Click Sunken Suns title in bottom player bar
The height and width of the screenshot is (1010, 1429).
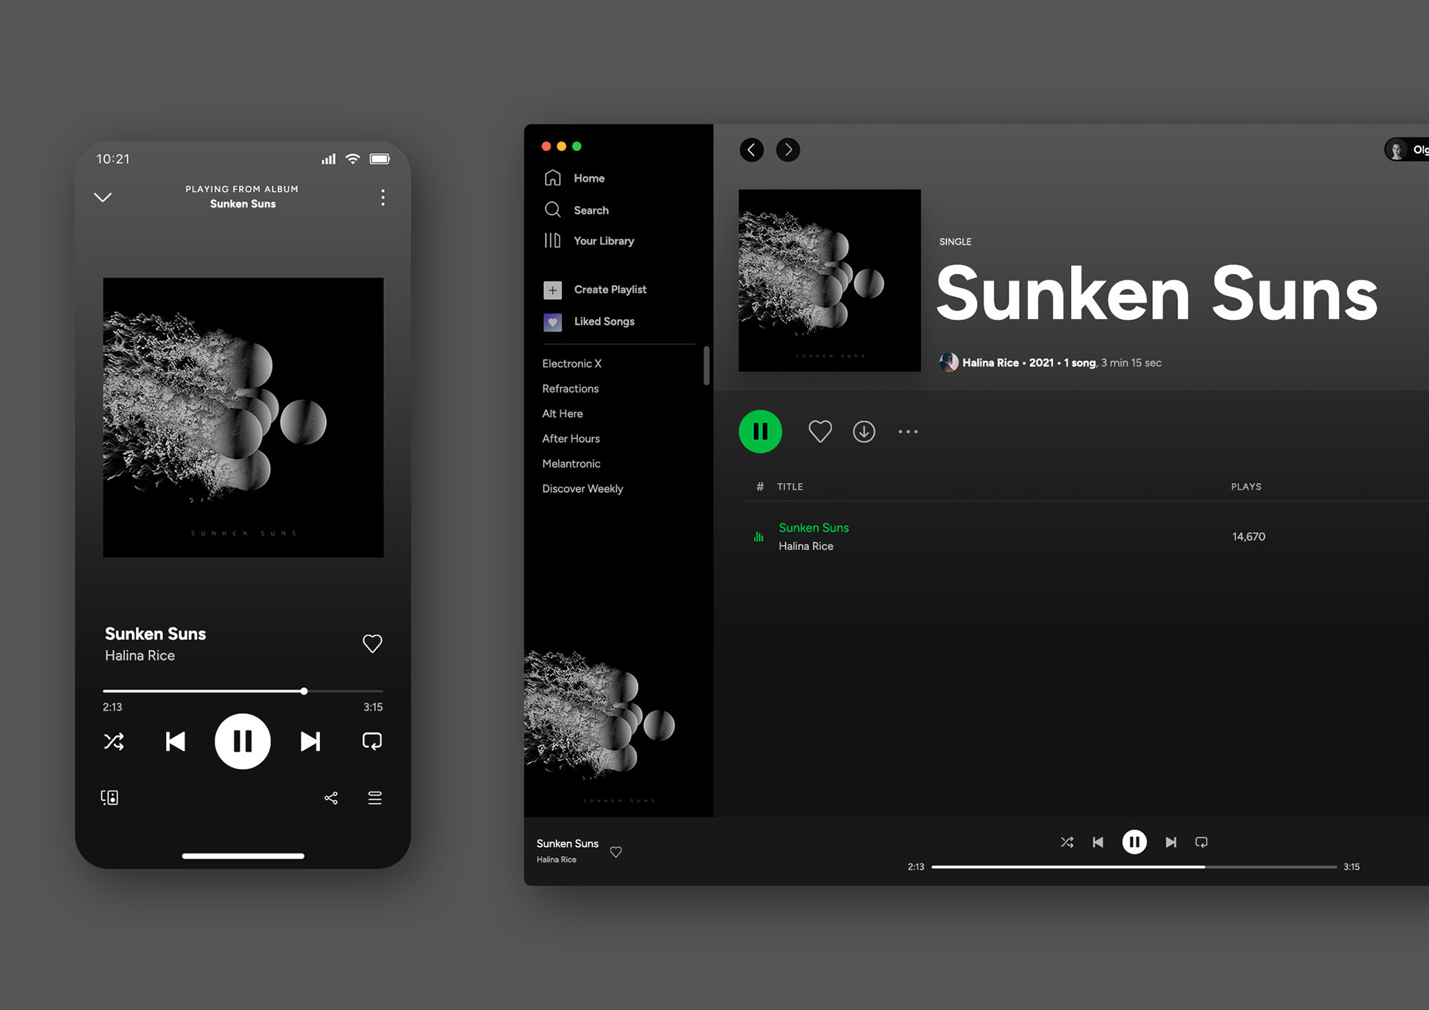click(x=567, y=843)
